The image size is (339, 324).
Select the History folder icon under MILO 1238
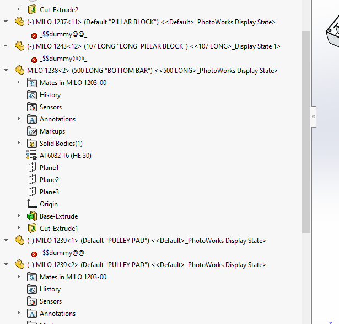[32, 95]
